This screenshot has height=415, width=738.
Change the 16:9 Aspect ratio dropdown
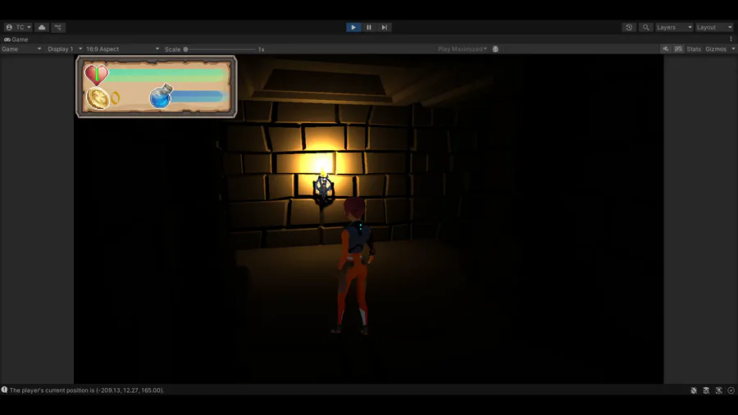[x=122, y=49]
